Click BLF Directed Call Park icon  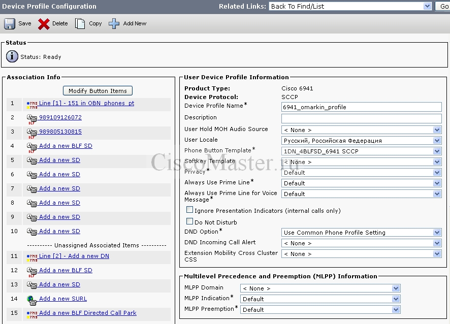pos(32,315)
